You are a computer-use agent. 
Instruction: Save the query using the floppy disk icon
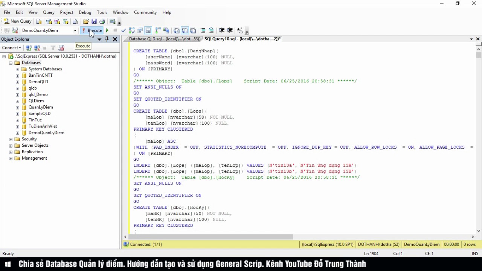click(x=94, y=21)
